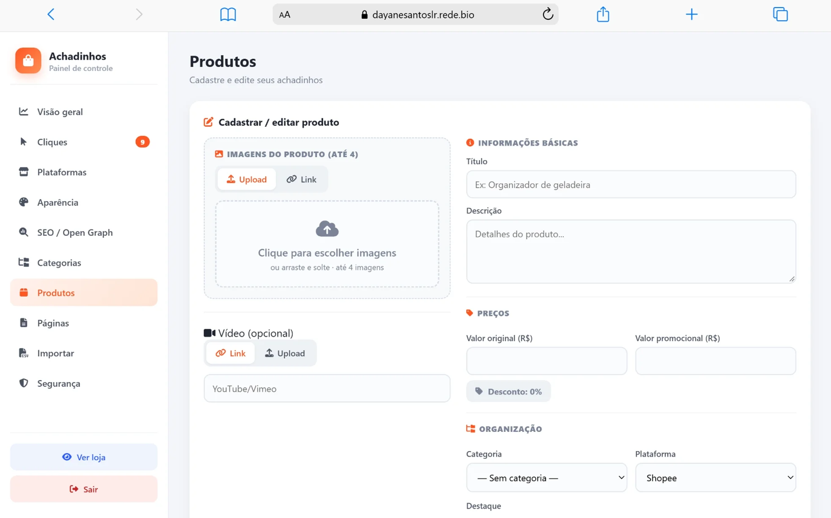Viewport: 831px width, 518px height.
Task: Click the Sair logout button
Action: (84, 489)
